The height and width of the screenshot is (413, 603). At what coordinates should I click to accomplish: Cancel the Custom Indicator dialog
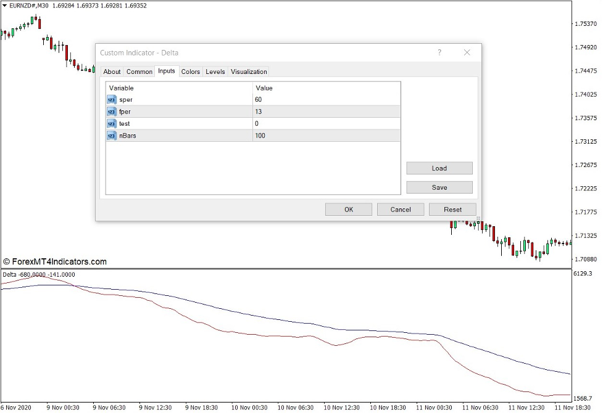[400, 209]
